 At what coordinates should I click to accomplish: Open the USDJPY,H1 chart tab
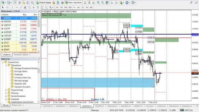point(99,106)
